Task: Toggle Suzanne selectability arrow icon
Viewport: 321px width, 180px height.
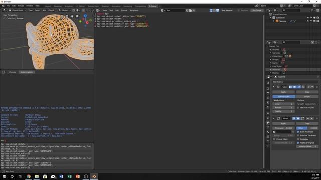Action: (311, 21)
